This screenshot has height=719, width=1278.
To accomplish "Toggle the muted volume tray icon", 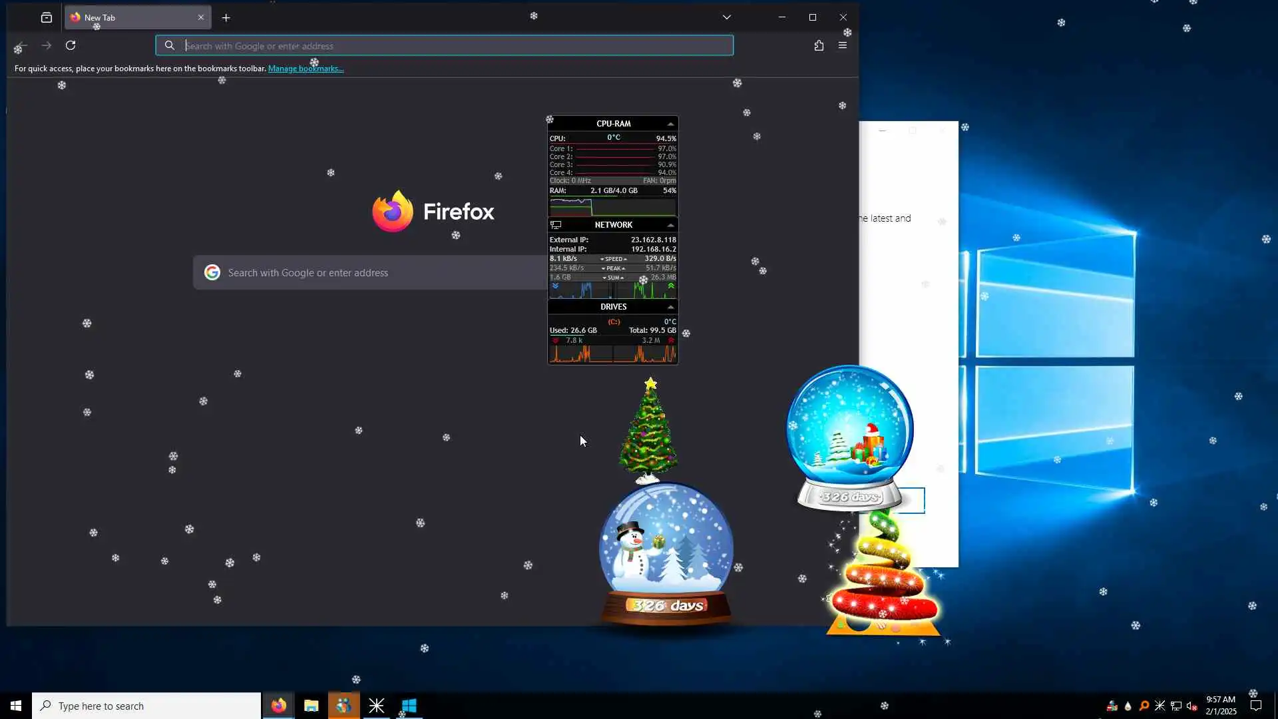I will 1191,706.
